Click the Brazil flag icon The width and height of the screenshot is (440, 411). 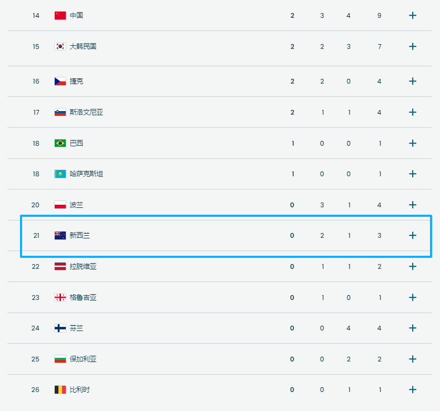tap(60, 143)
